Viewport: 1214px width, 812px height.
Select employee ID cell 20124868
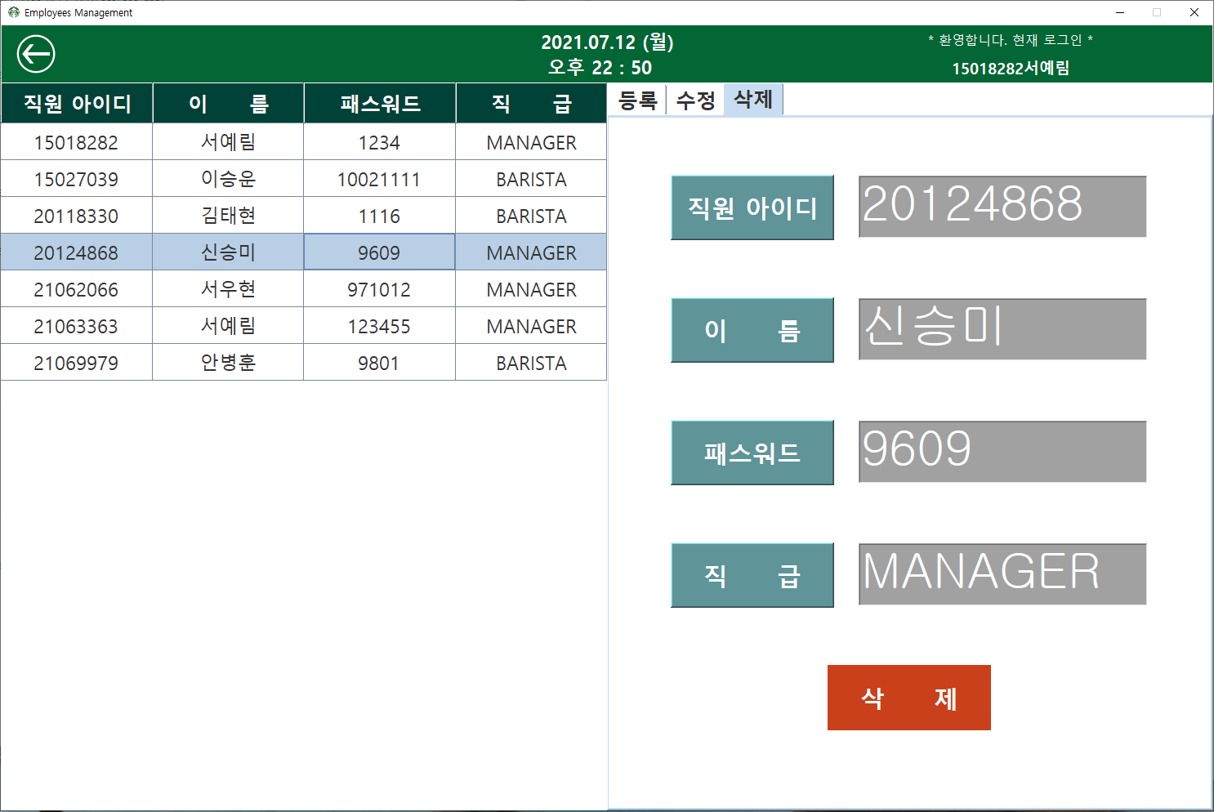pyautogui.click(x=77, y=252)
